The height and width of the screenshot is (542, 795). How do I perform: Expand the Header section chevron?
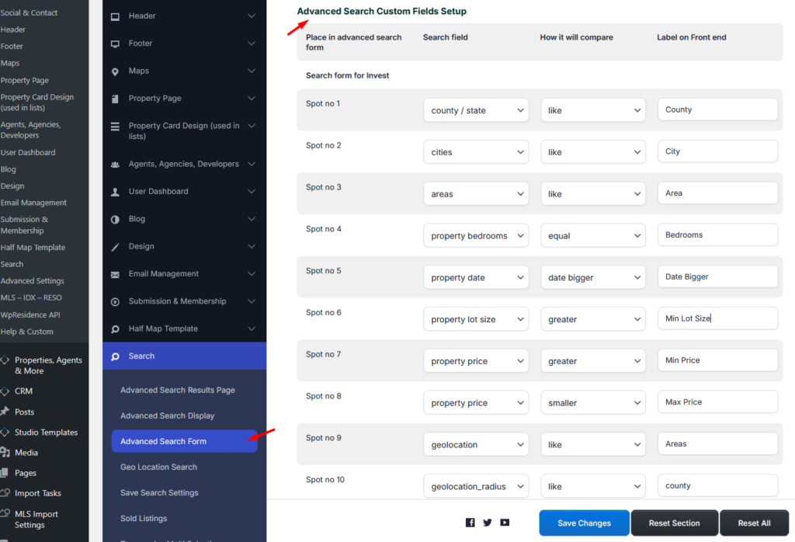click(252, 16)
